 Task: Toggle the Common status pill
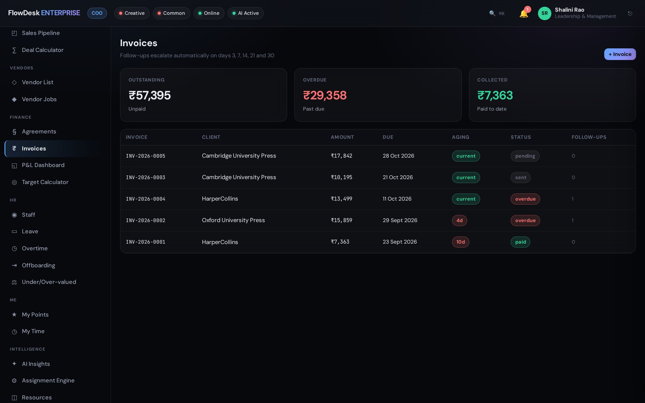(x=171, y=13)
